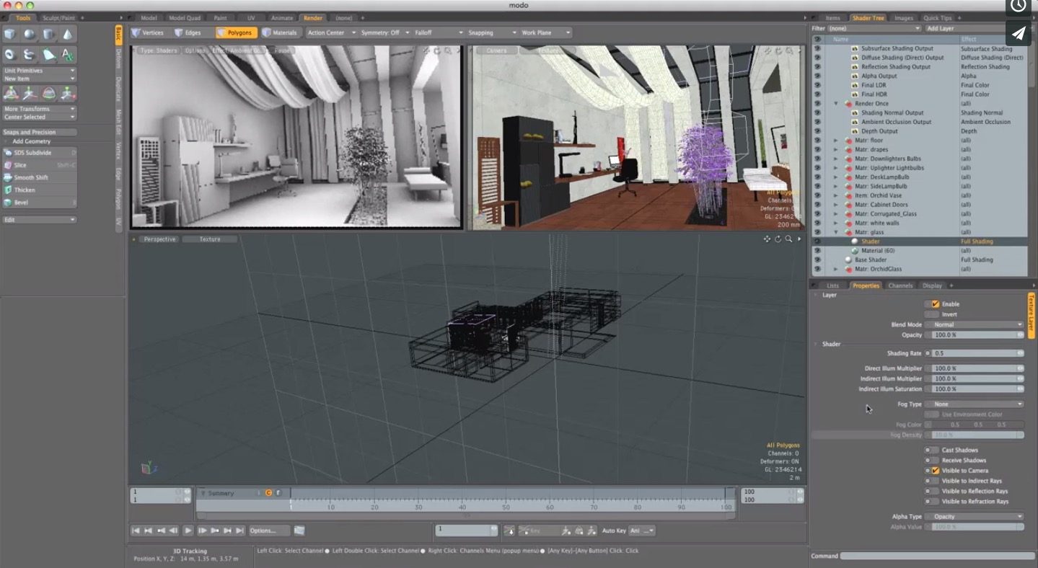This screenshot has height=568, width=1038.
Task: Select the Cube primitive tool
Action: pos(9,33)
